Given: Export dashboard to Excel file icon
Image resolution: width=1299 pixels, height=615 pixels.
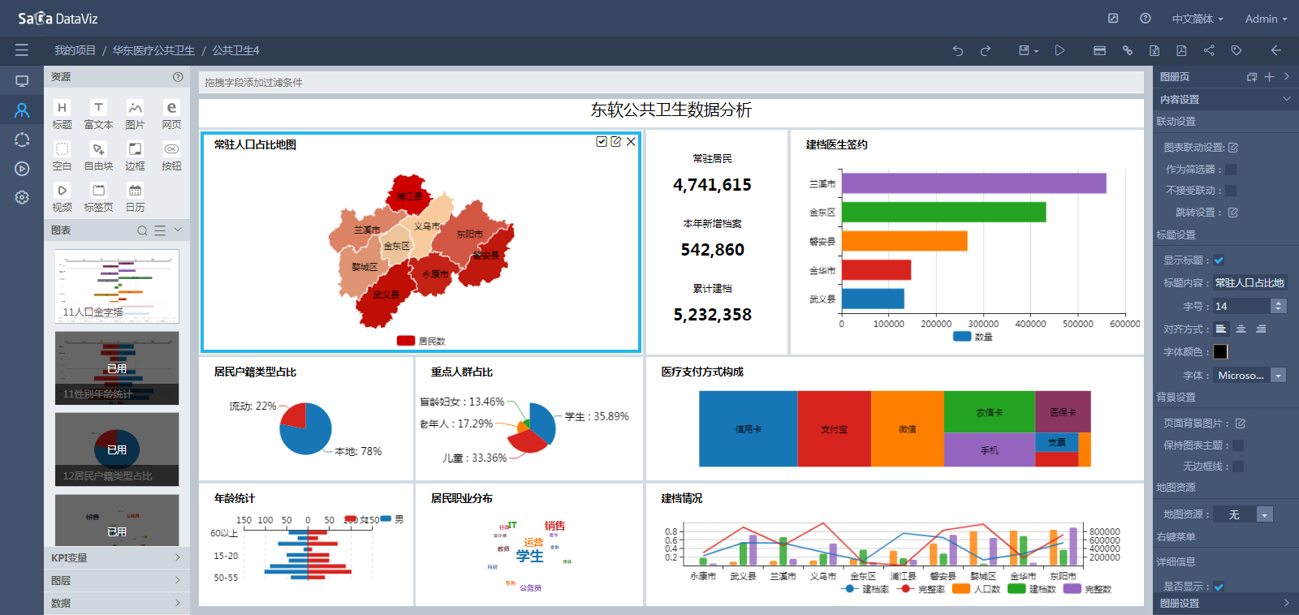Looking at the screenshot, I should pos(1154,50).
